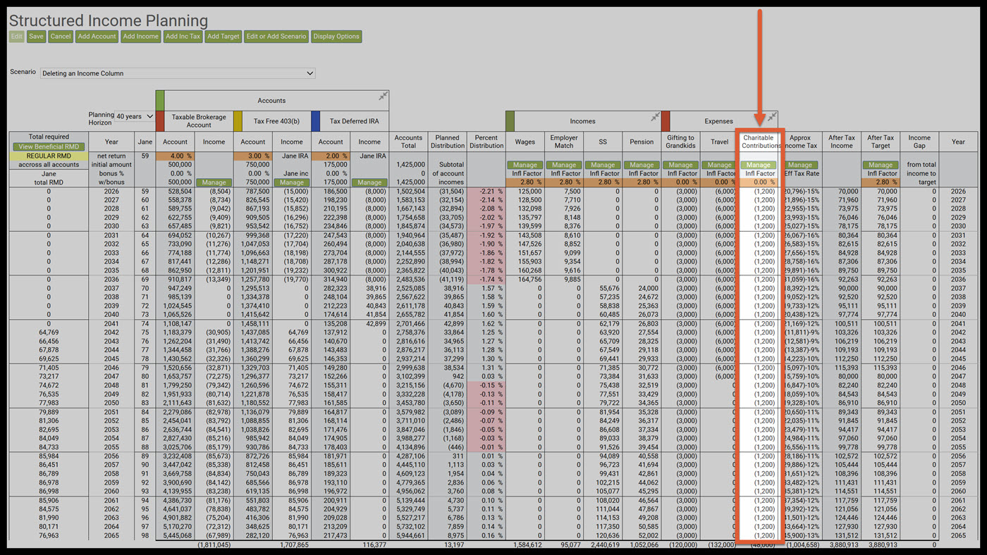This screenshot has width=987, height=555.
Task: Click the greyed-out Edit button
Action: point(17,37)
